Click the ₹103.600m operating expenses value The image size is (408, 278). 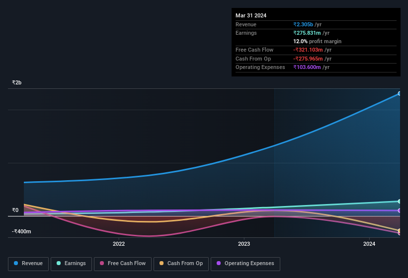coord(307,67)
